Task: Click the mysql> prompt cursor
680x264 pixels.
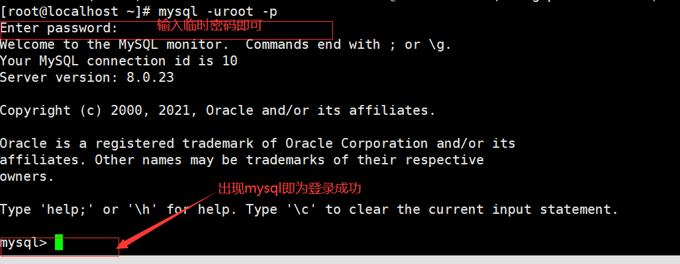Action: click(x=59, y=242)
